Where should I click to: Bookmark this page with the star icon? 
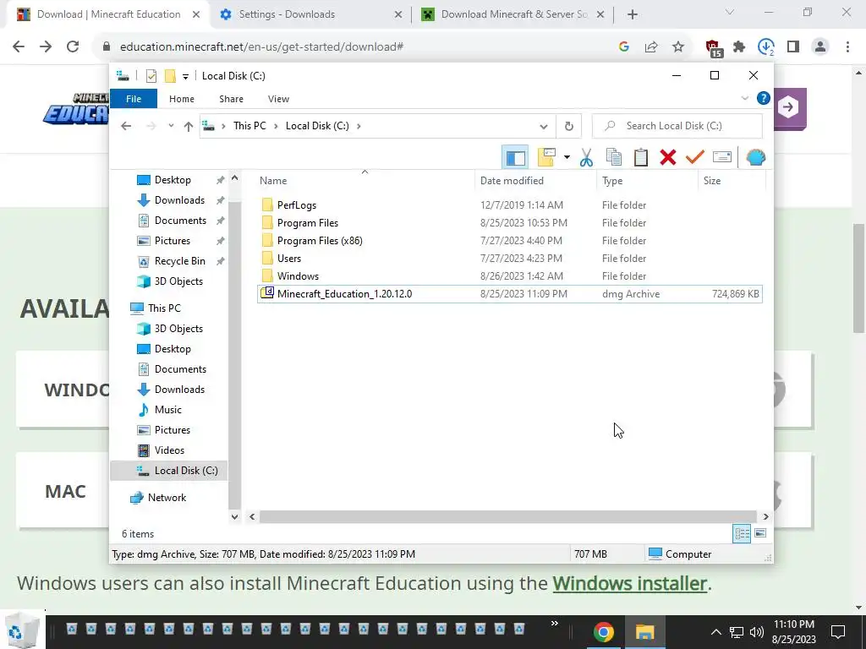click(678, 47)
